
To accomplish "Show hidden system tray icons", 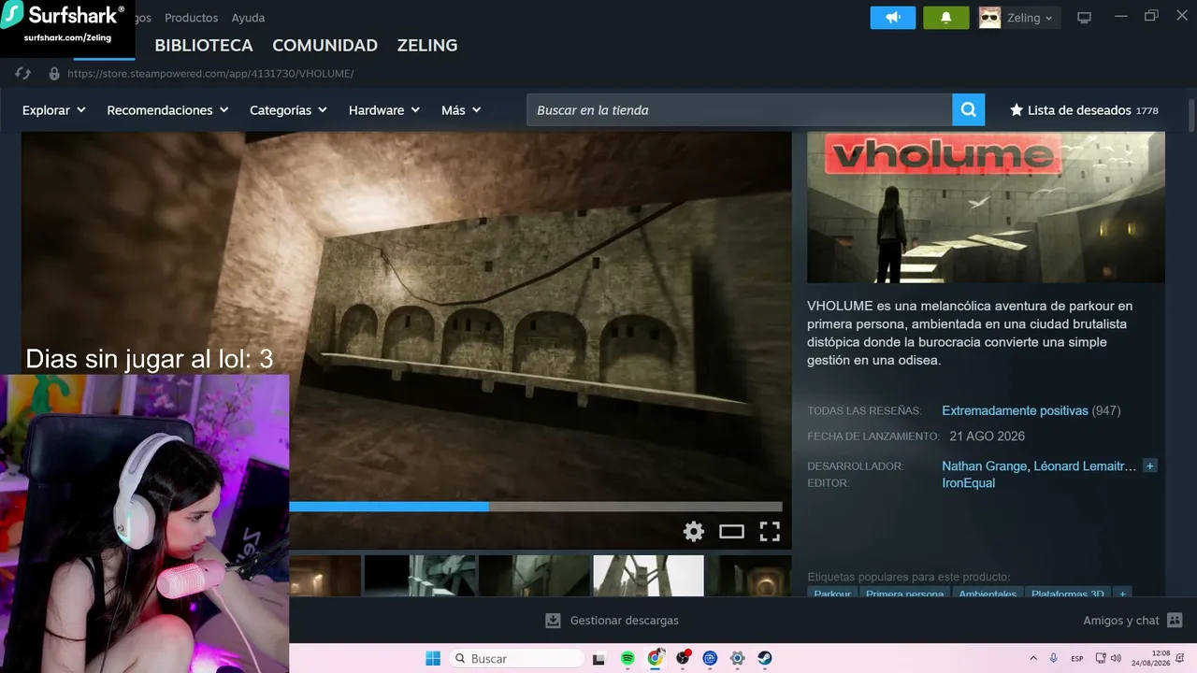I will [x=1033, y=658].
